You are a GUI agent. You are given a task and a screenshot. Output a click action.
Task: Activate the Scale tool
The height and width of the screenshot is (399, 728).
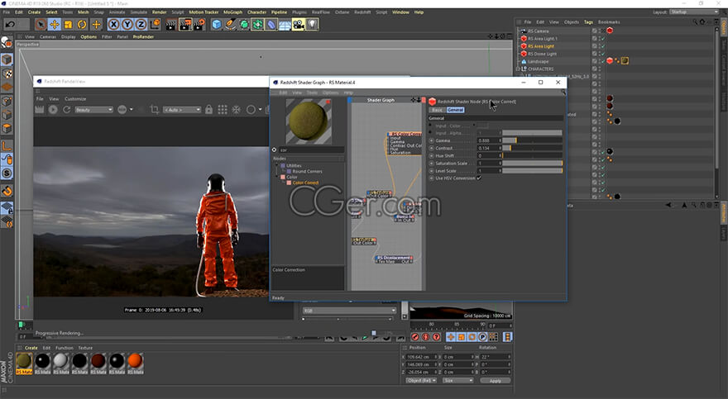(68, 24)
